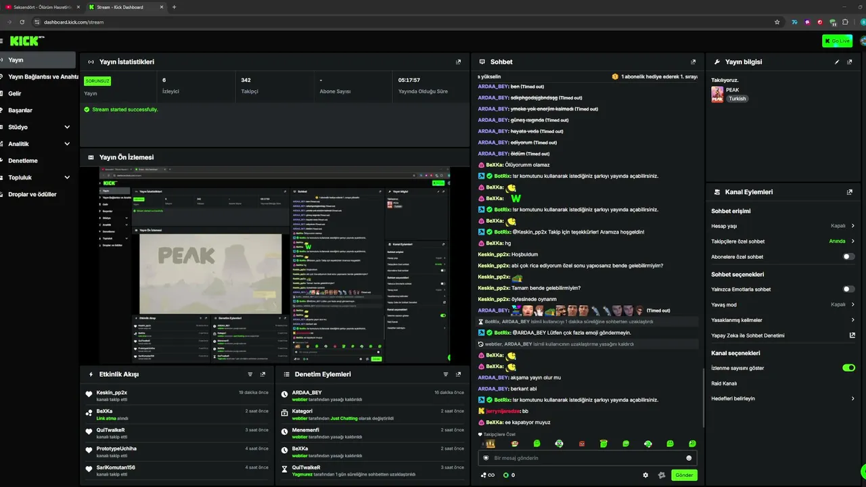This screenshot has width=866, height=487.
Task: Pop out the Etkinlik Akışı panel
Action: point(263,374)
